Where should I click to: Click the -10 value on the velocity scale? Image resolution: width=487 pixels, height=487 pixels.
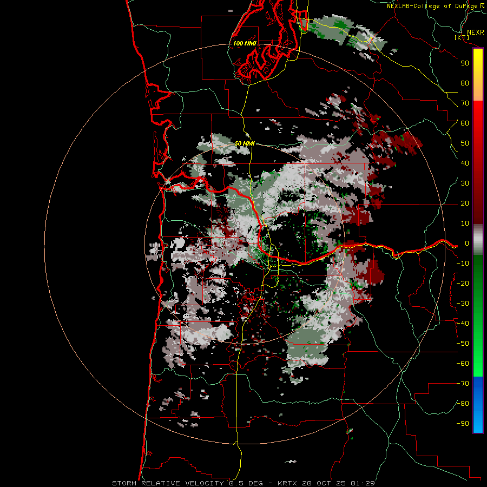[x=463, y=264]
